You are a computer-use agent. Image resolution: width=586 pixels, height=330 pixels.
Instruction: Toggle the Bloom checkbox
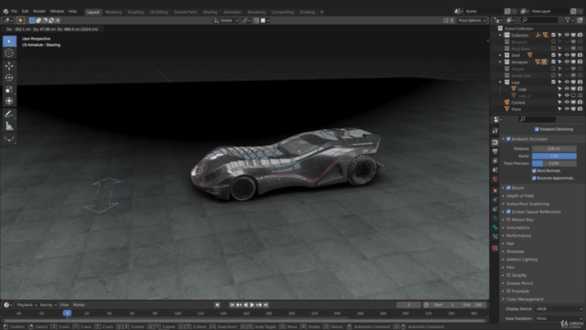[508, 188]
